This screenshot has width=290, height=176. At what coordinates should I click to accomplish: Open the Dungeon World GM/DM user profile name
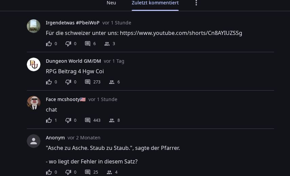coord(73,61)
